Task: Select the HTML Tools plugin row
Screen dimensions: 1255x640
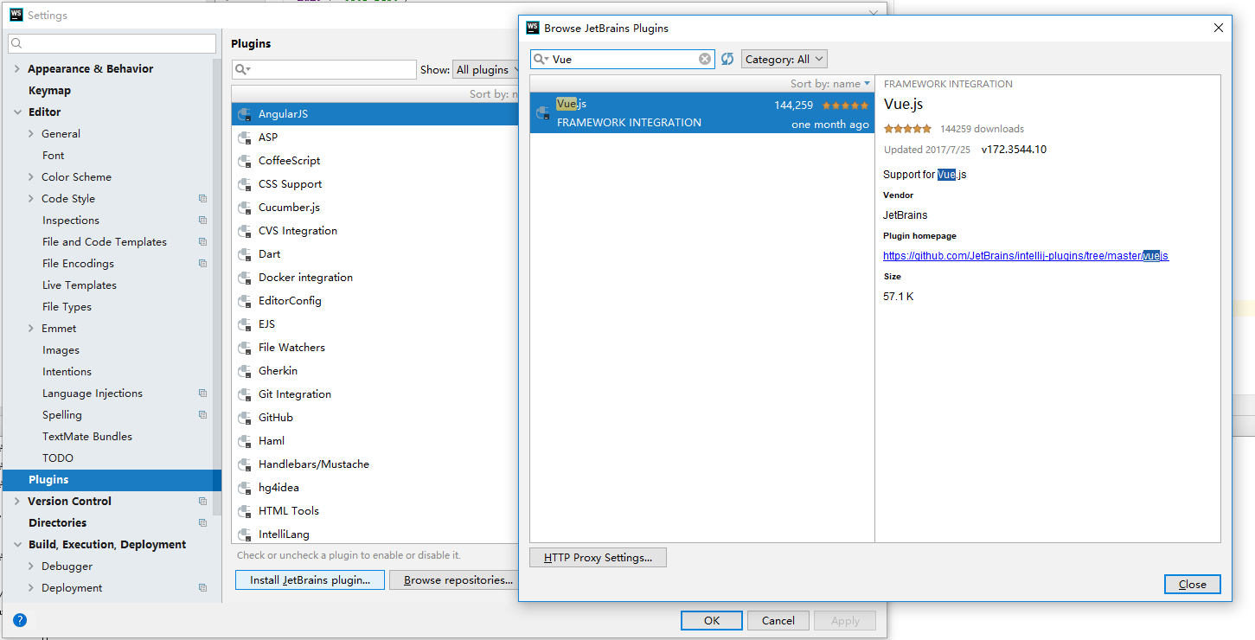Action: click(x=375, y=511)
